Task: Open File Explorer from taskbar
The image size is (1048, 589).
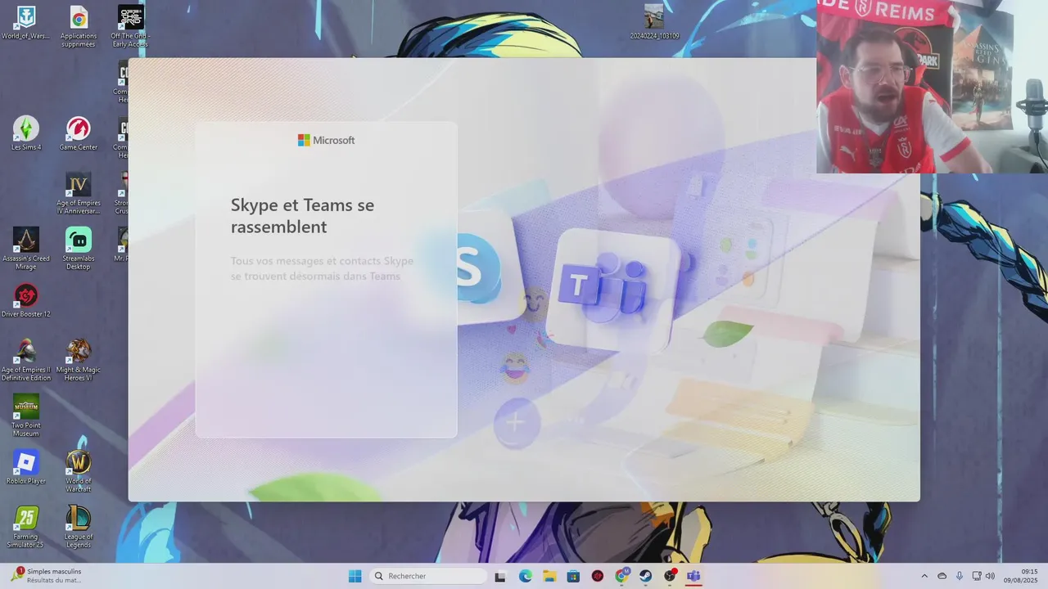Action: pos(549,576)
